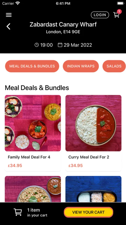
Task: Tap the Family Meal Deal For 4 title
Action: click(29, 157)
